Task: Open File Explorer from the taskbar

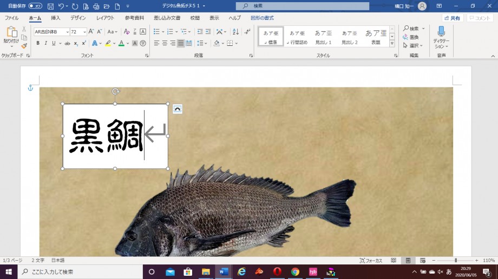Action: [206, 272]
